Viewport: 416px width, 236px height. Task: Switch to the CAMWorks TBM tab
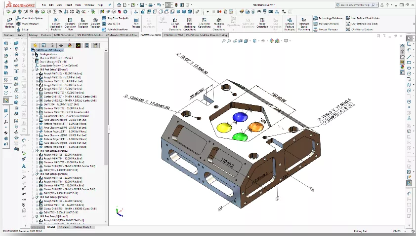tap(173, 35)
